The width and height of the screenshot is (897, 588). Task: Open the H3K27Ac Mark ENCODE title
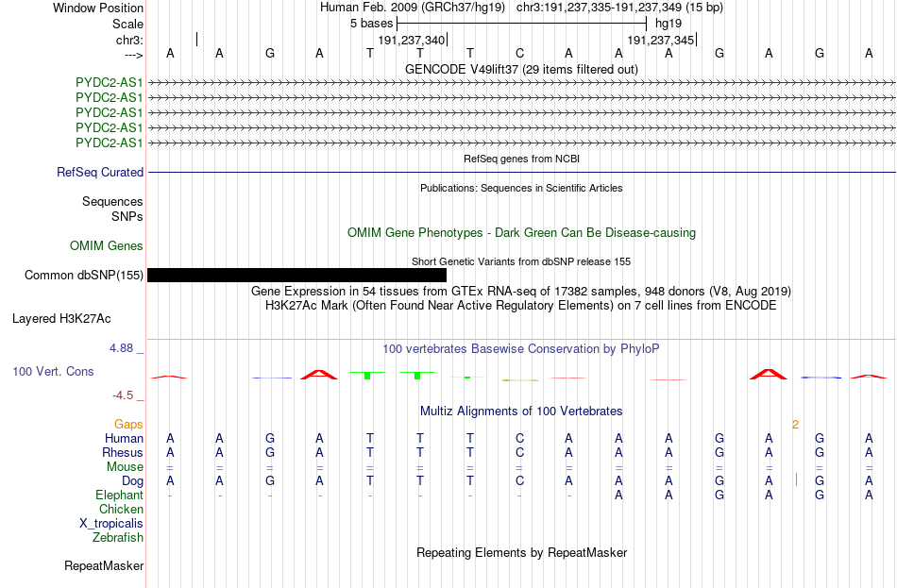(x=521, y=306)
